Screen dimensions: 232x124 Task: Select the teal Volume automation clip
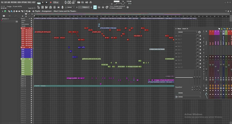coord(104,86)
